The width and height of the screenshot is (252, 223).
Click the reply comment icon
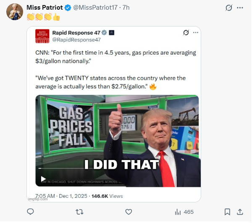pyautogui.click(x=30, y=212)
